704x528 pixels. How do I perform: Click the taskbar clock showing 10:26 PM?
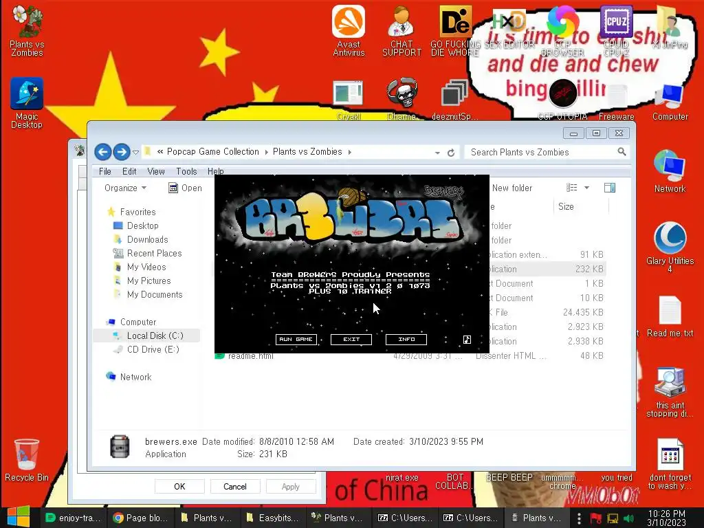[x=666, y=518]
